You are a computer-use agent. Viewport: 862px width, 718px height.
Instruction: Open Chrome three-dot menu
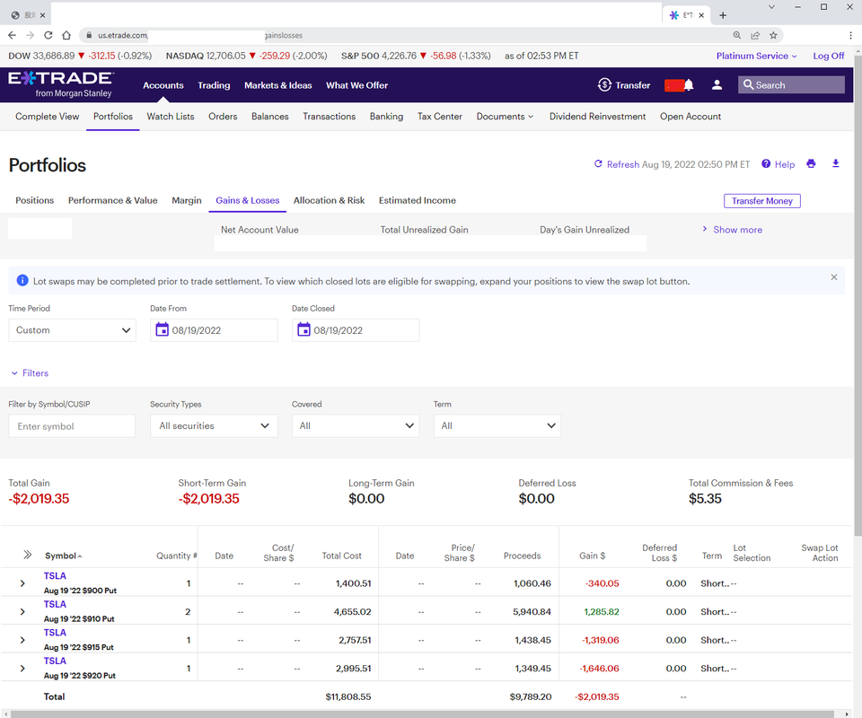pos(850,35)
